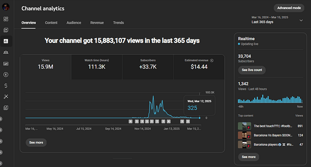Select the Watch time (hours) metric card
Image resolution: width=311 pixels, height=167 pixels.
click(x=97, y=67)
